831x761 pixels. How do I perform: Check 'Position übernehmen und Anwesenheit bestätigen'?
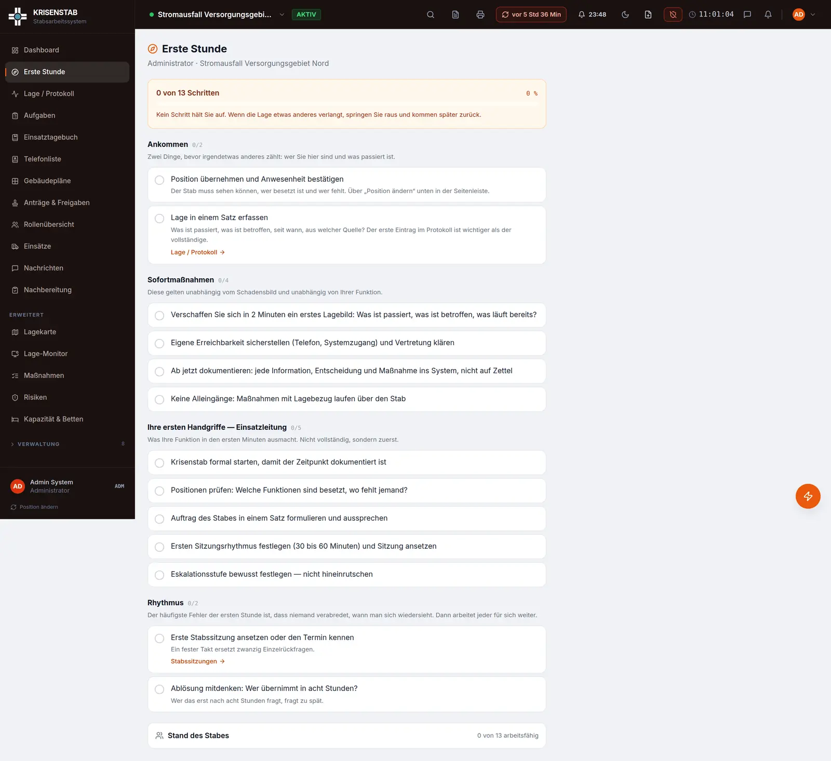click(x=159, y=180)
